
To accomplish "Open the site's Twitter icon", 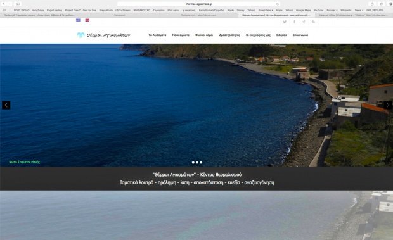I will [x=285, y=22].
